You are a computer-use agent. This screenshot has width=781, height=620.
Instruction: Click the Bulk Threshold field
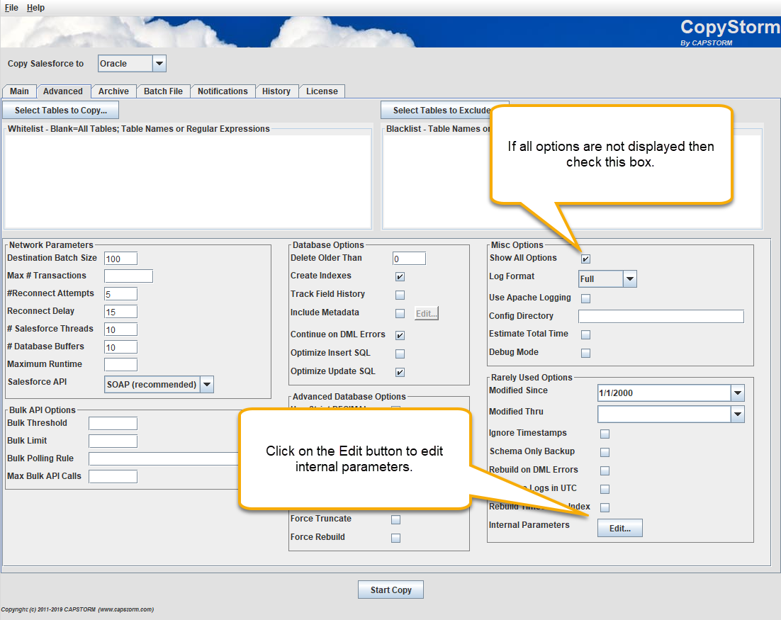tap(113, 423)
